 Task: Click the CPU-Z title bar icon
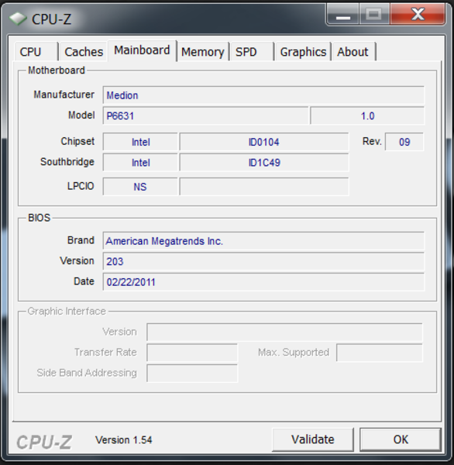(18, 19)
